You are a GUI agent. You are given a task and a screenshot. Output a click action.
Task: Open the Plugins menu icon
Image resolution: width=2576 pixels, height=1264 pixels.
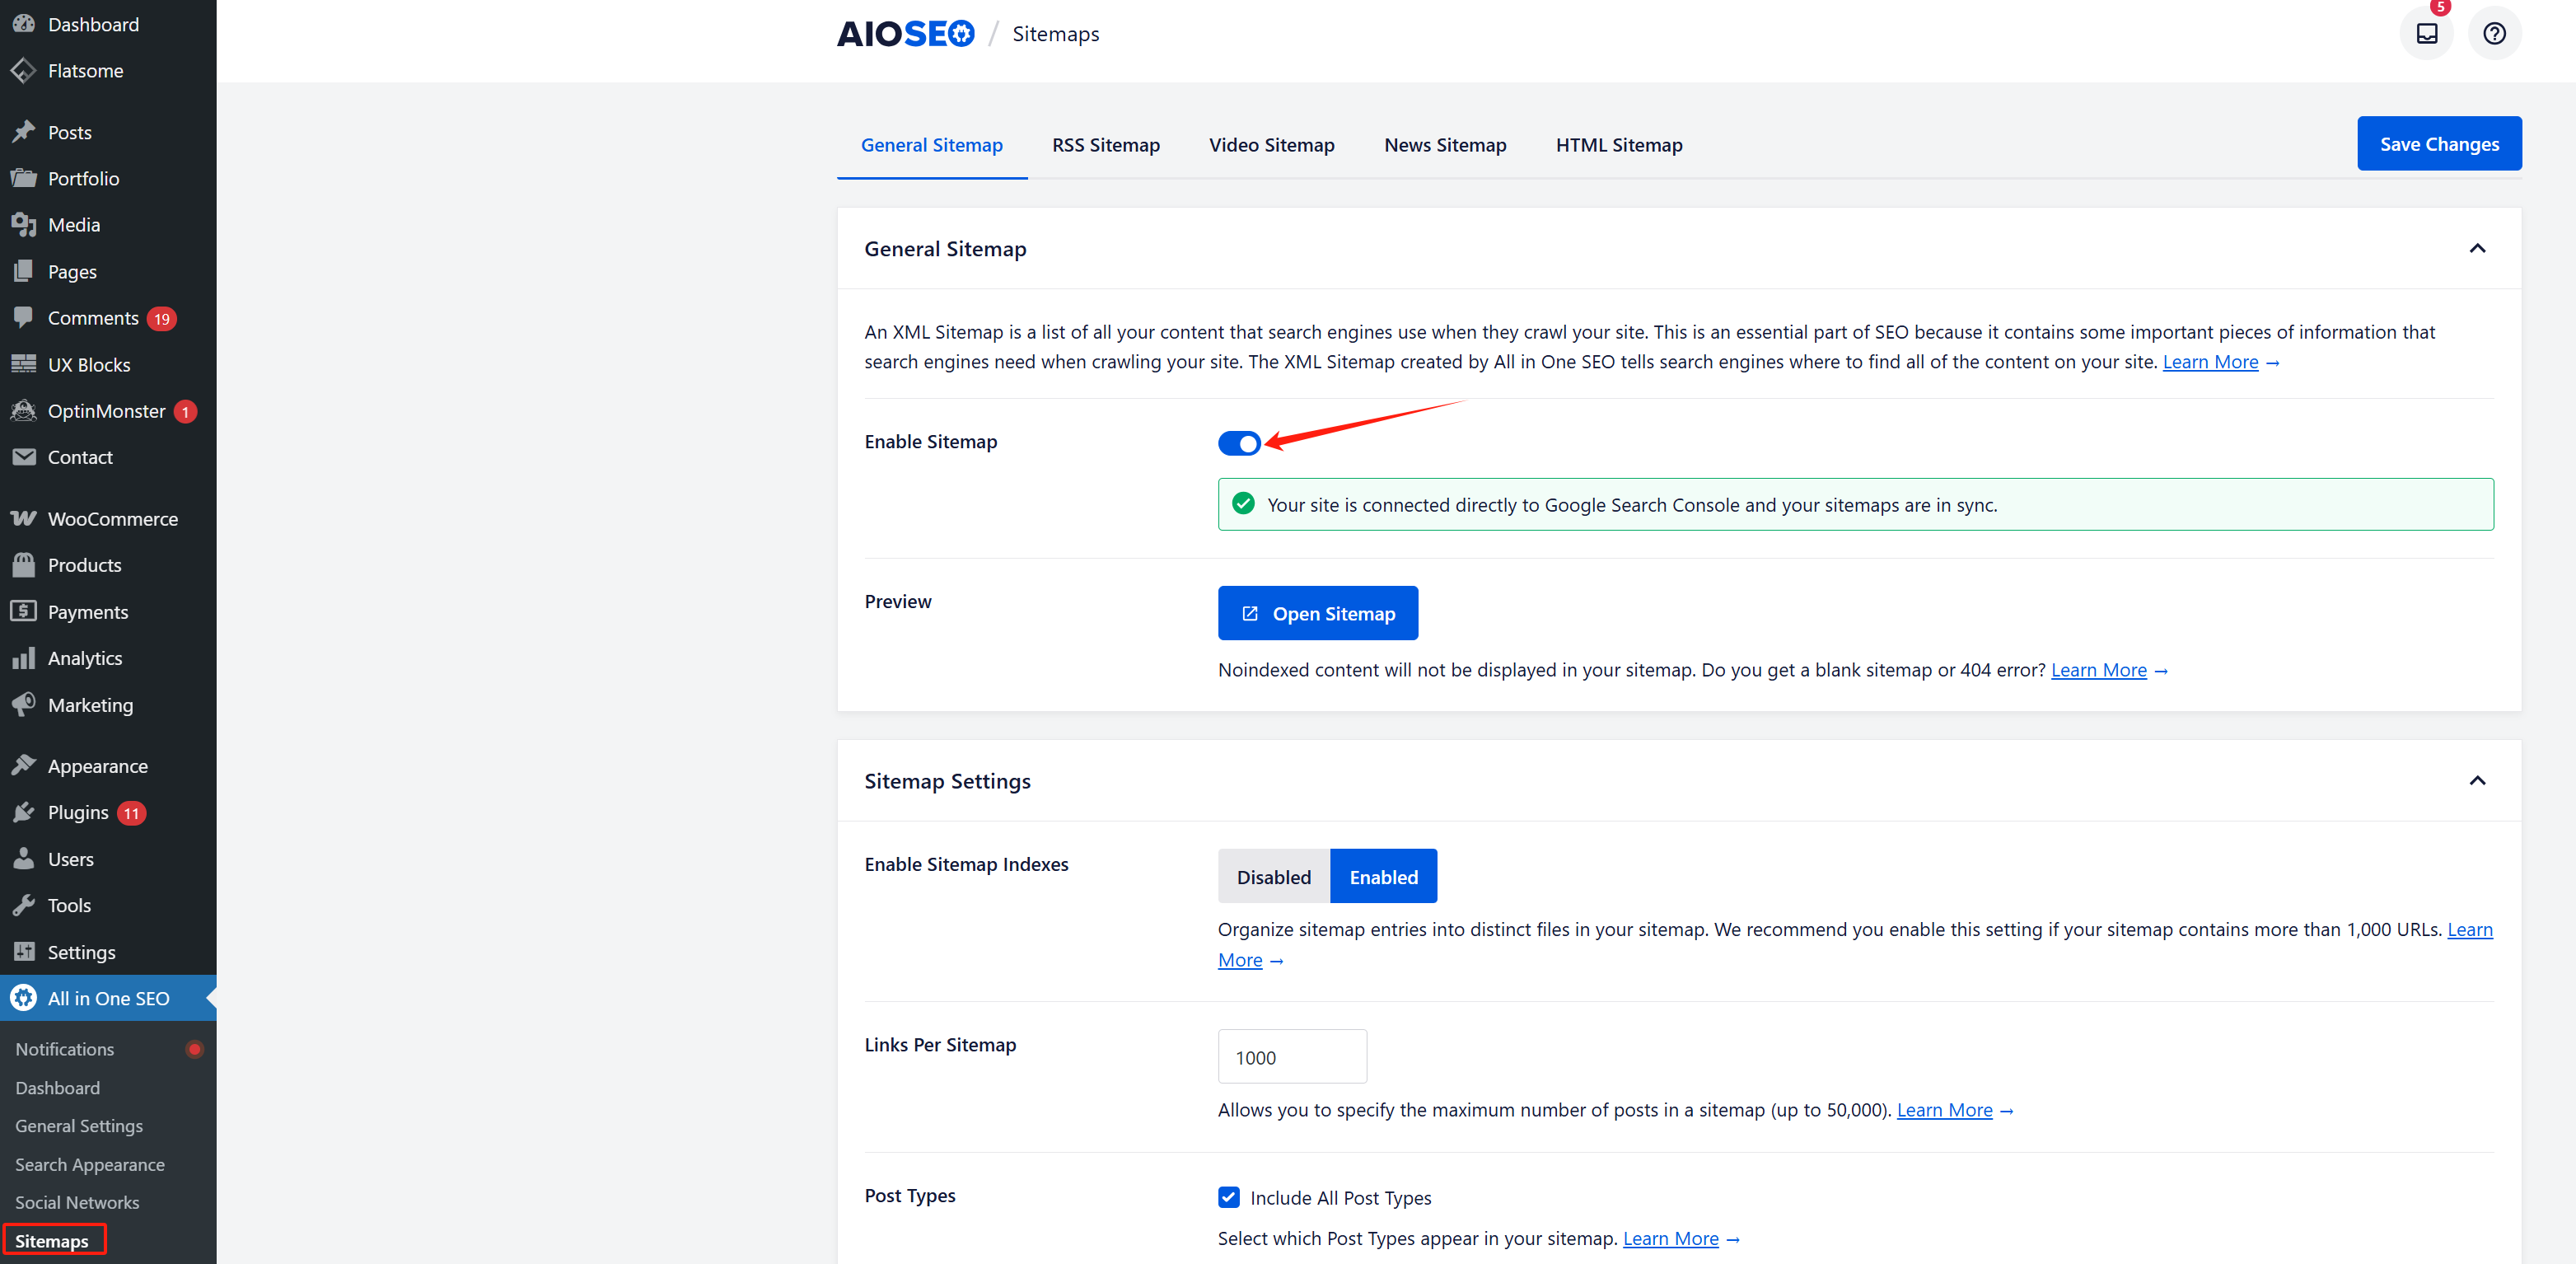tap(24, 812)
